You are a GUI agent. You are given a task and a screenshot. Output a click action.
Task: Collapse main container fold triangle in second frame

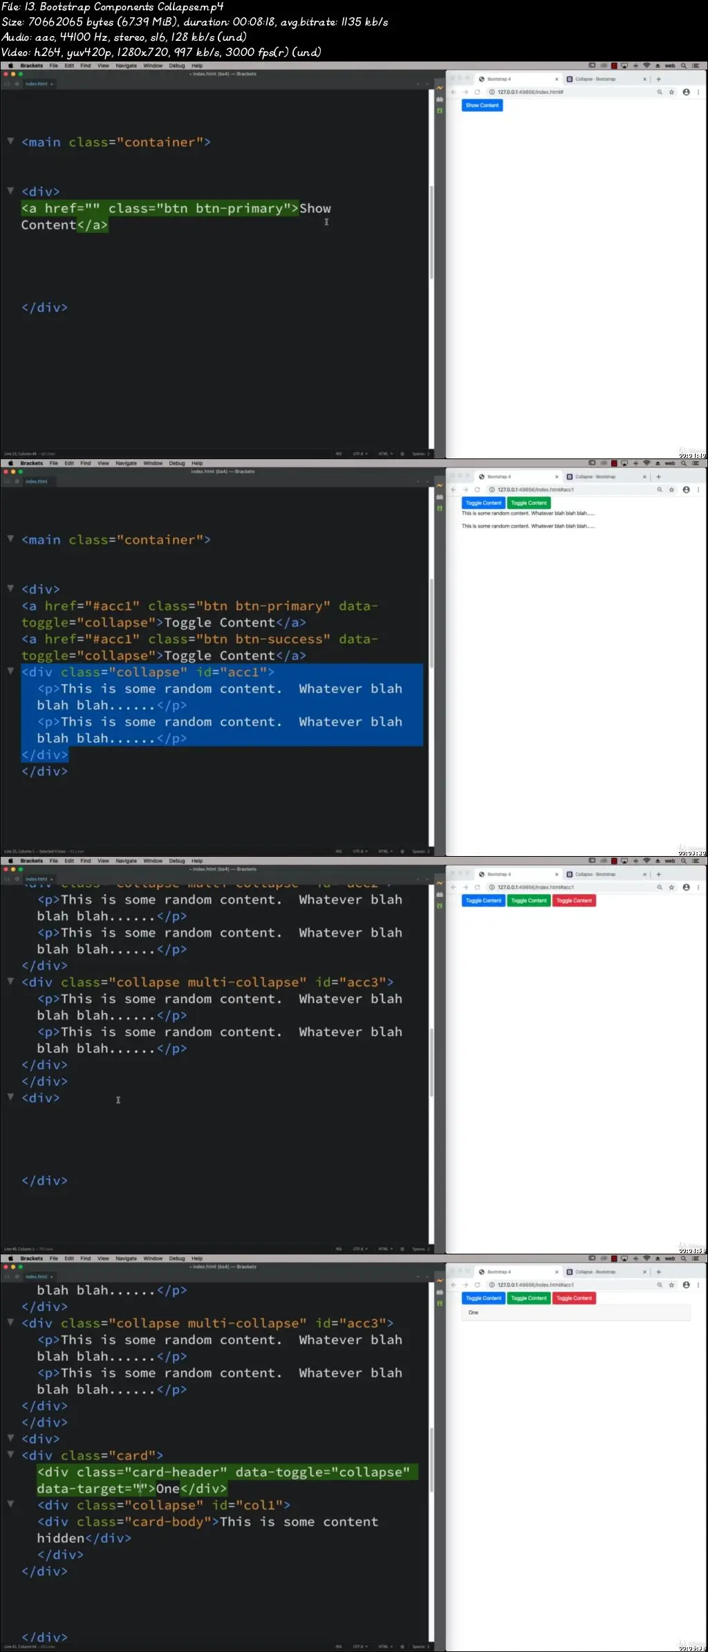coord(10,539)
